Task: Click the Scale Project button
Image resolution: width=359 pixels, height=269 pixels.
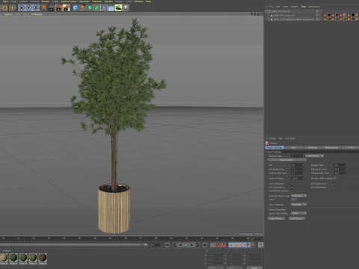Action: [x=287, y=160]
